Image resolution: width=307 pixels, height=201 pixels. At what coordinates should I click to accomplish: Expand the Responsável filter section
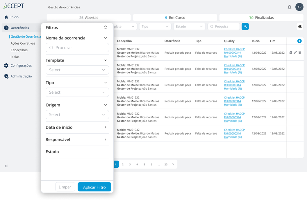[x=106, y=140]
